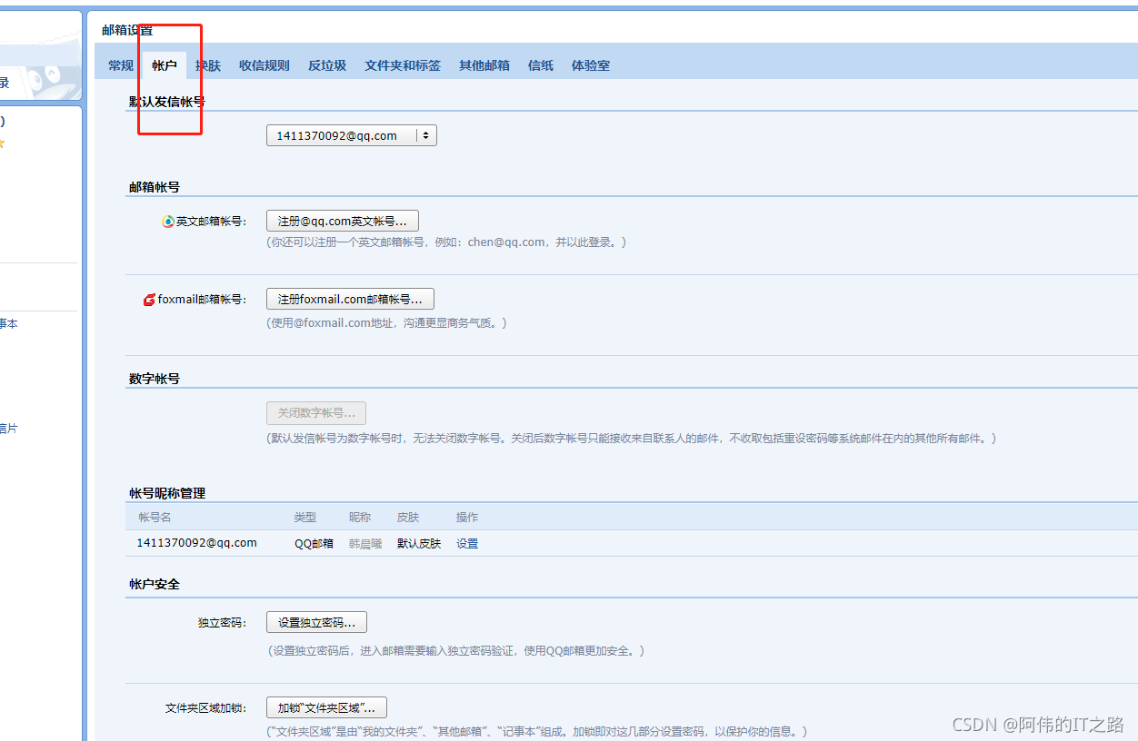This screenshot has width=1138, height=741.
Task: Click the 默认皮肤 cell
Action: pyautogui.click(x=419, y=544)
